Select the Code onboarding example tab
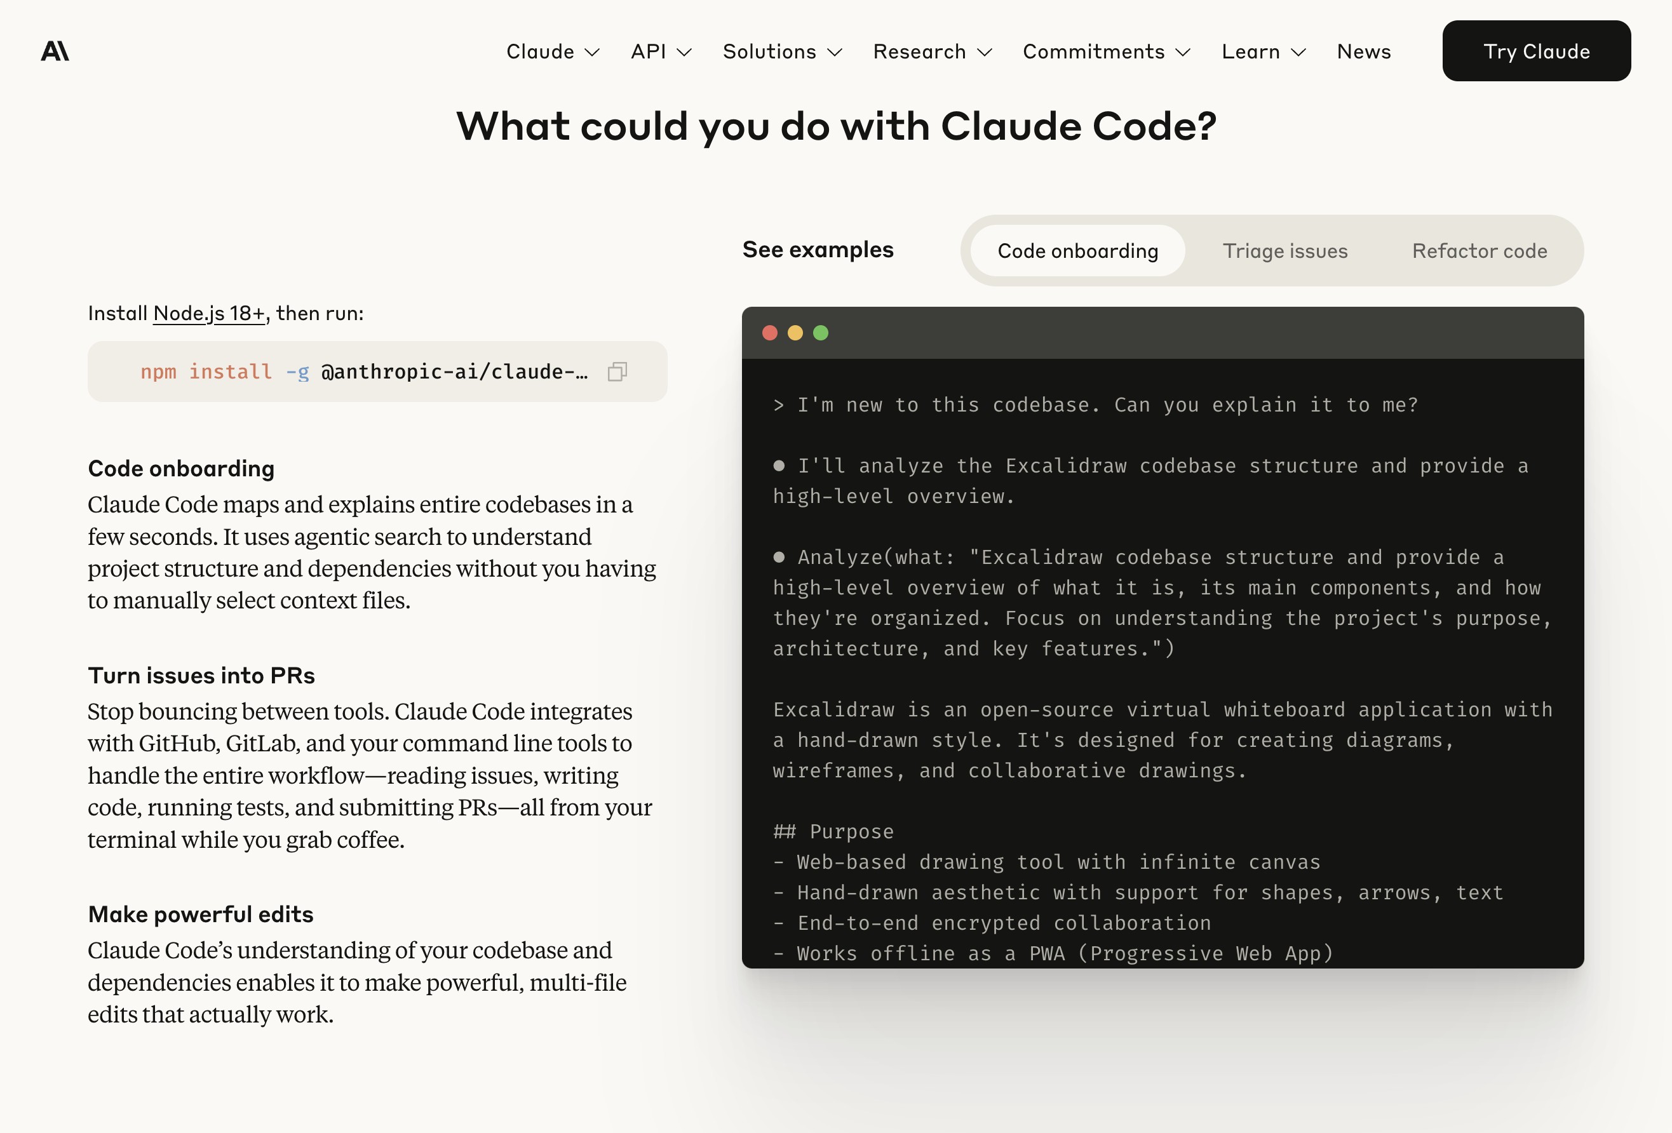 coord(1077,251)
